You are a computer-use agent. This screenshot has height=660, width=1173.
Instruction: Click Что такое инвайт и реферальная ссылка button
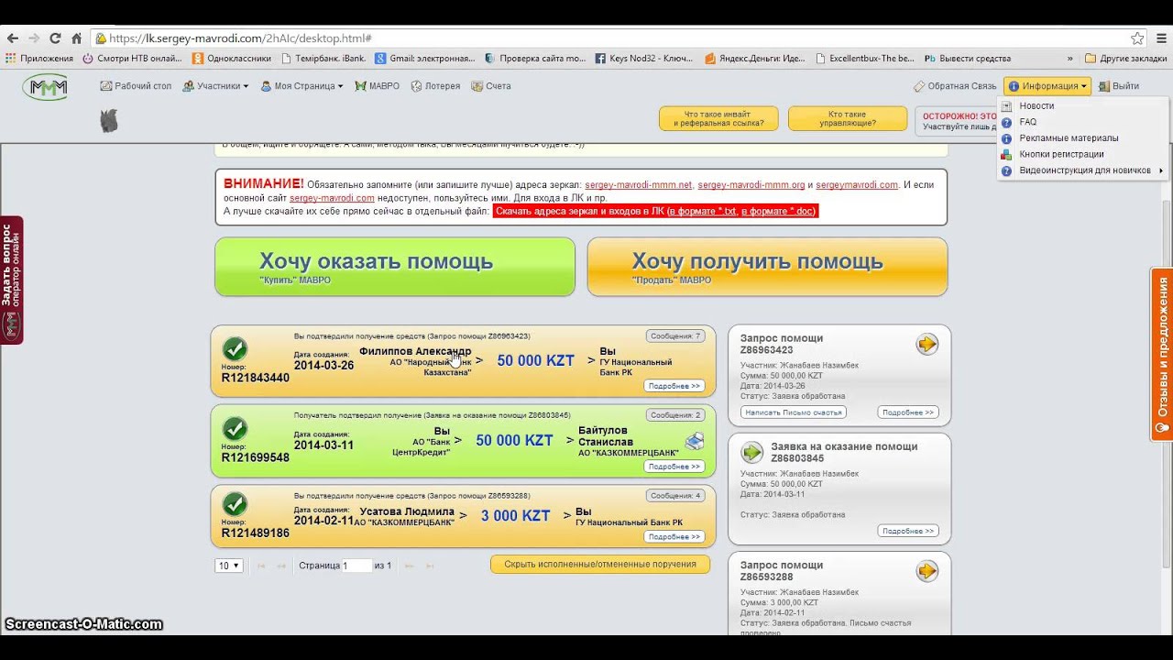tap(718, 118)
